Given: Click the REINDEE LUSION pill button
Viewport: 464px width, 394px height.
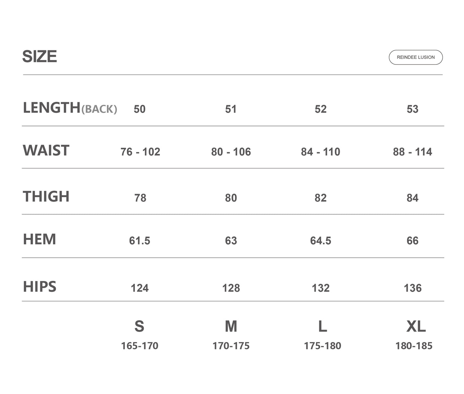Looking at the screenshot, I should (x=416, y=57).
